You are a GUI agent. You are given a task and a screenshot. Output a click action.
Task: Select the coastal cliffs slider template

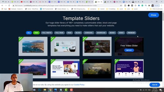33,46
